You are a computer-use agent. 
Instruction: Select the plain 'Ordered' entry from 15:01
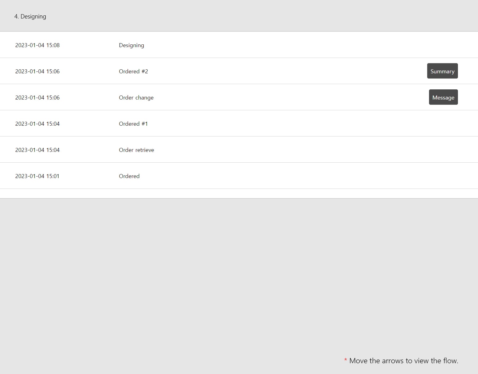pyautogui.click(x=129, y=176)
